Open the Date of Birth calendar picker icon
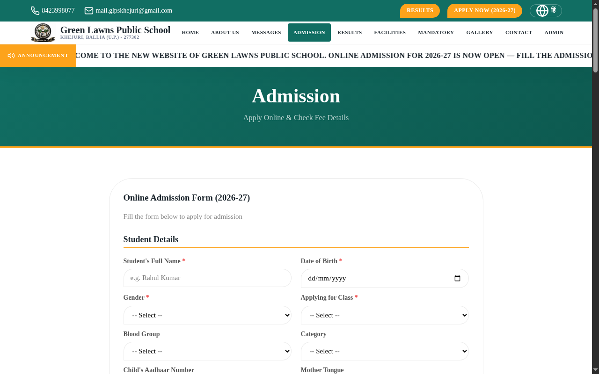Image resolution: width=599 pixels, height=374 pixels. pos(457,278)
